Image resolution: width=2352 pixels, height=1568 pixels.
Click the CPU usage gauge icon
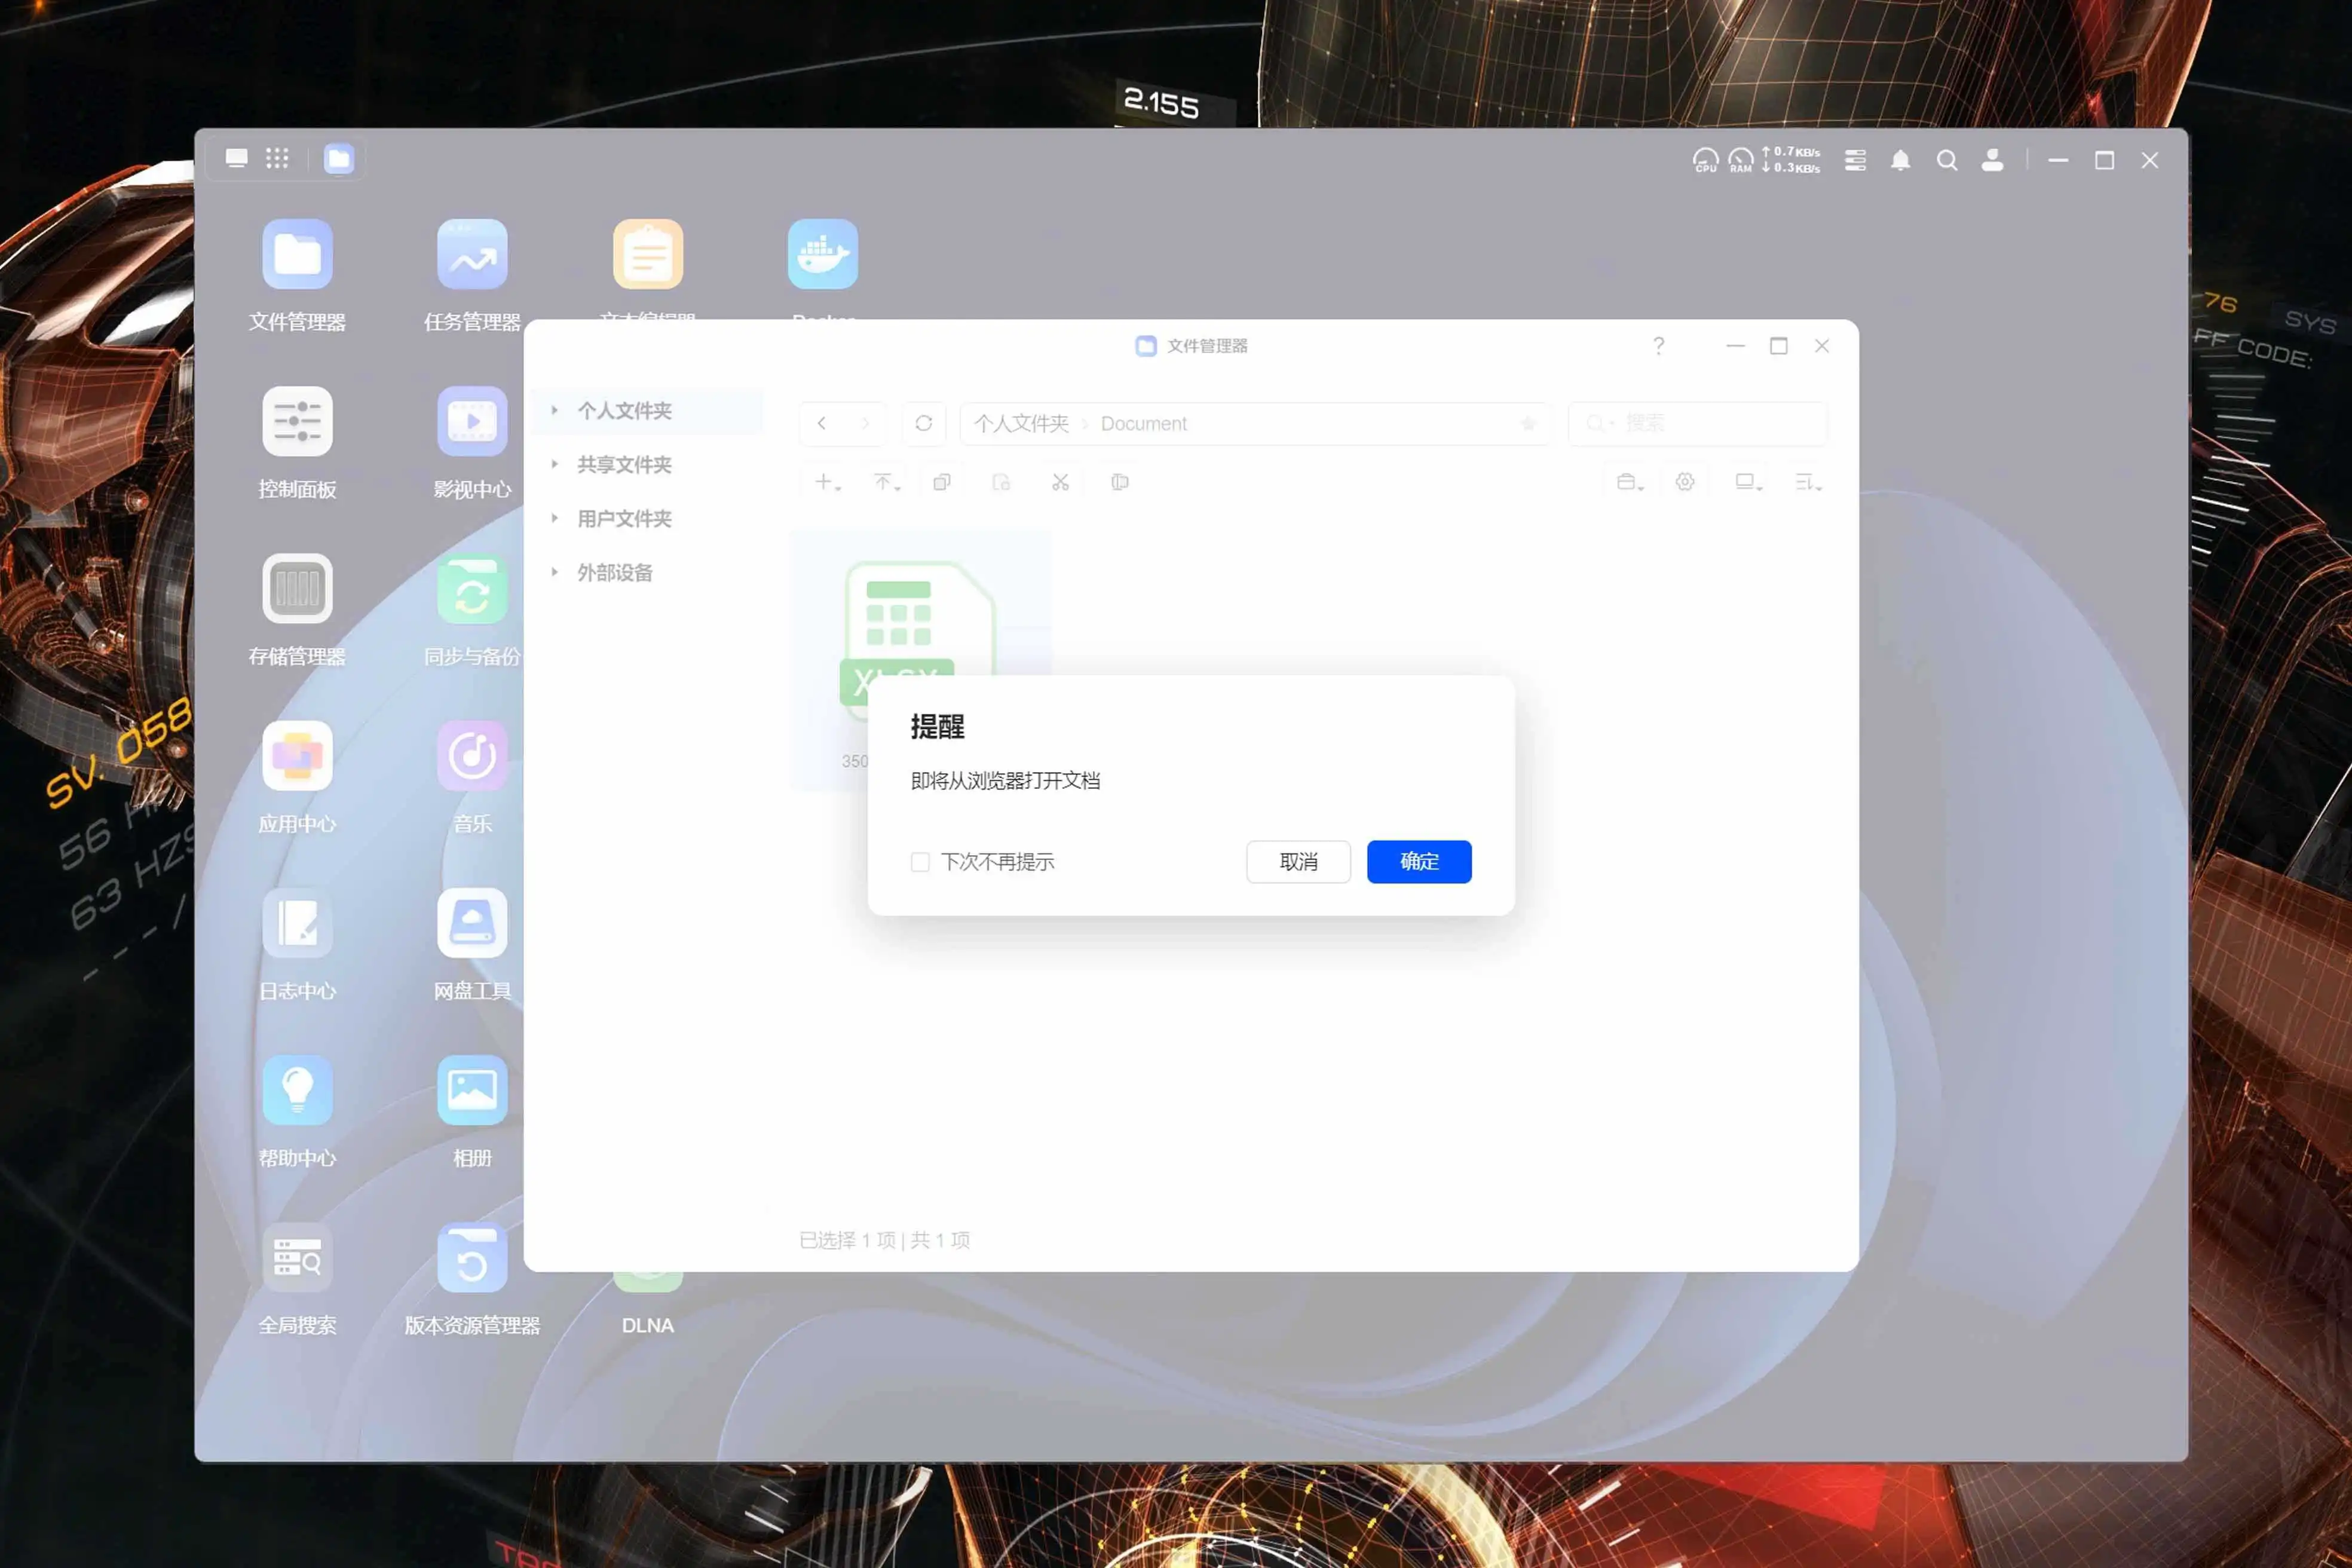click(x=1705, y=160)
